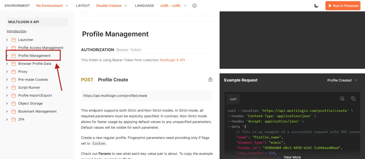Toggle dark mode with the moon icon

(316, 6)
